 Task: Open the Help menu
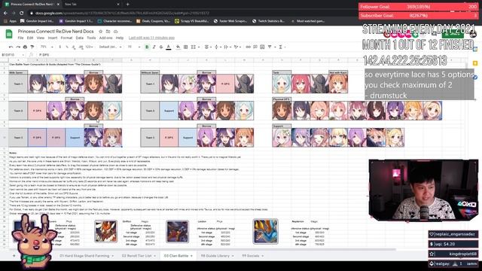coord(120,38)
